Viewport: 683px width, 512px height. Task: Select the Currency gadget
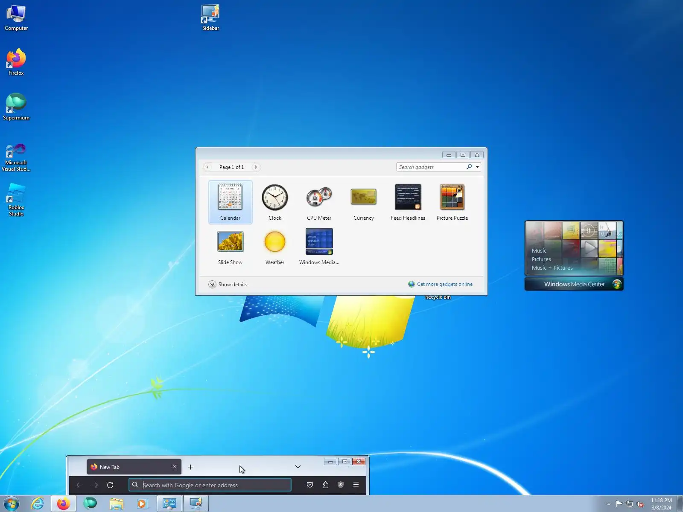pos(364,202)
